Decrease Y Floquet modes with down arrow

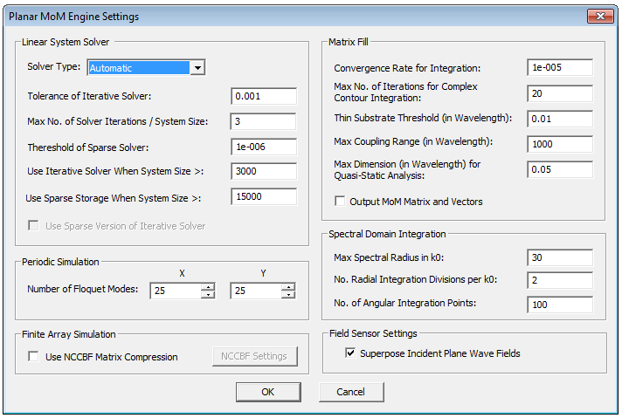pos(287,295)
